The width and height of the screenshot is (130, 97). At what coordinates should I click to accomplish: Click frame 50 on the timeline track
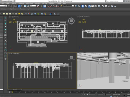click(x=77, y=92)
